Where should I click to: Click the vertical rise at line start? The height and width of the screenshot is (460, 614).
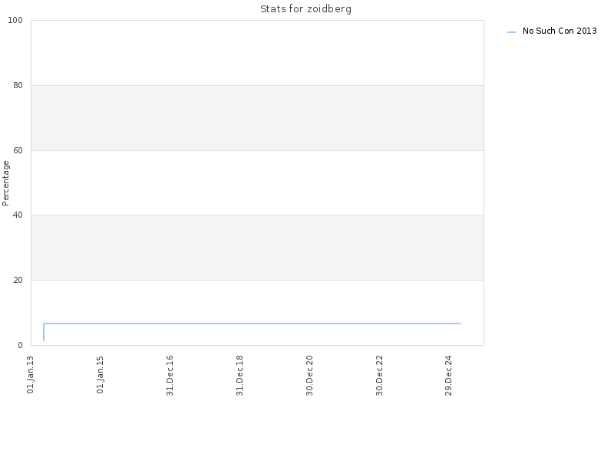point(44,332)
